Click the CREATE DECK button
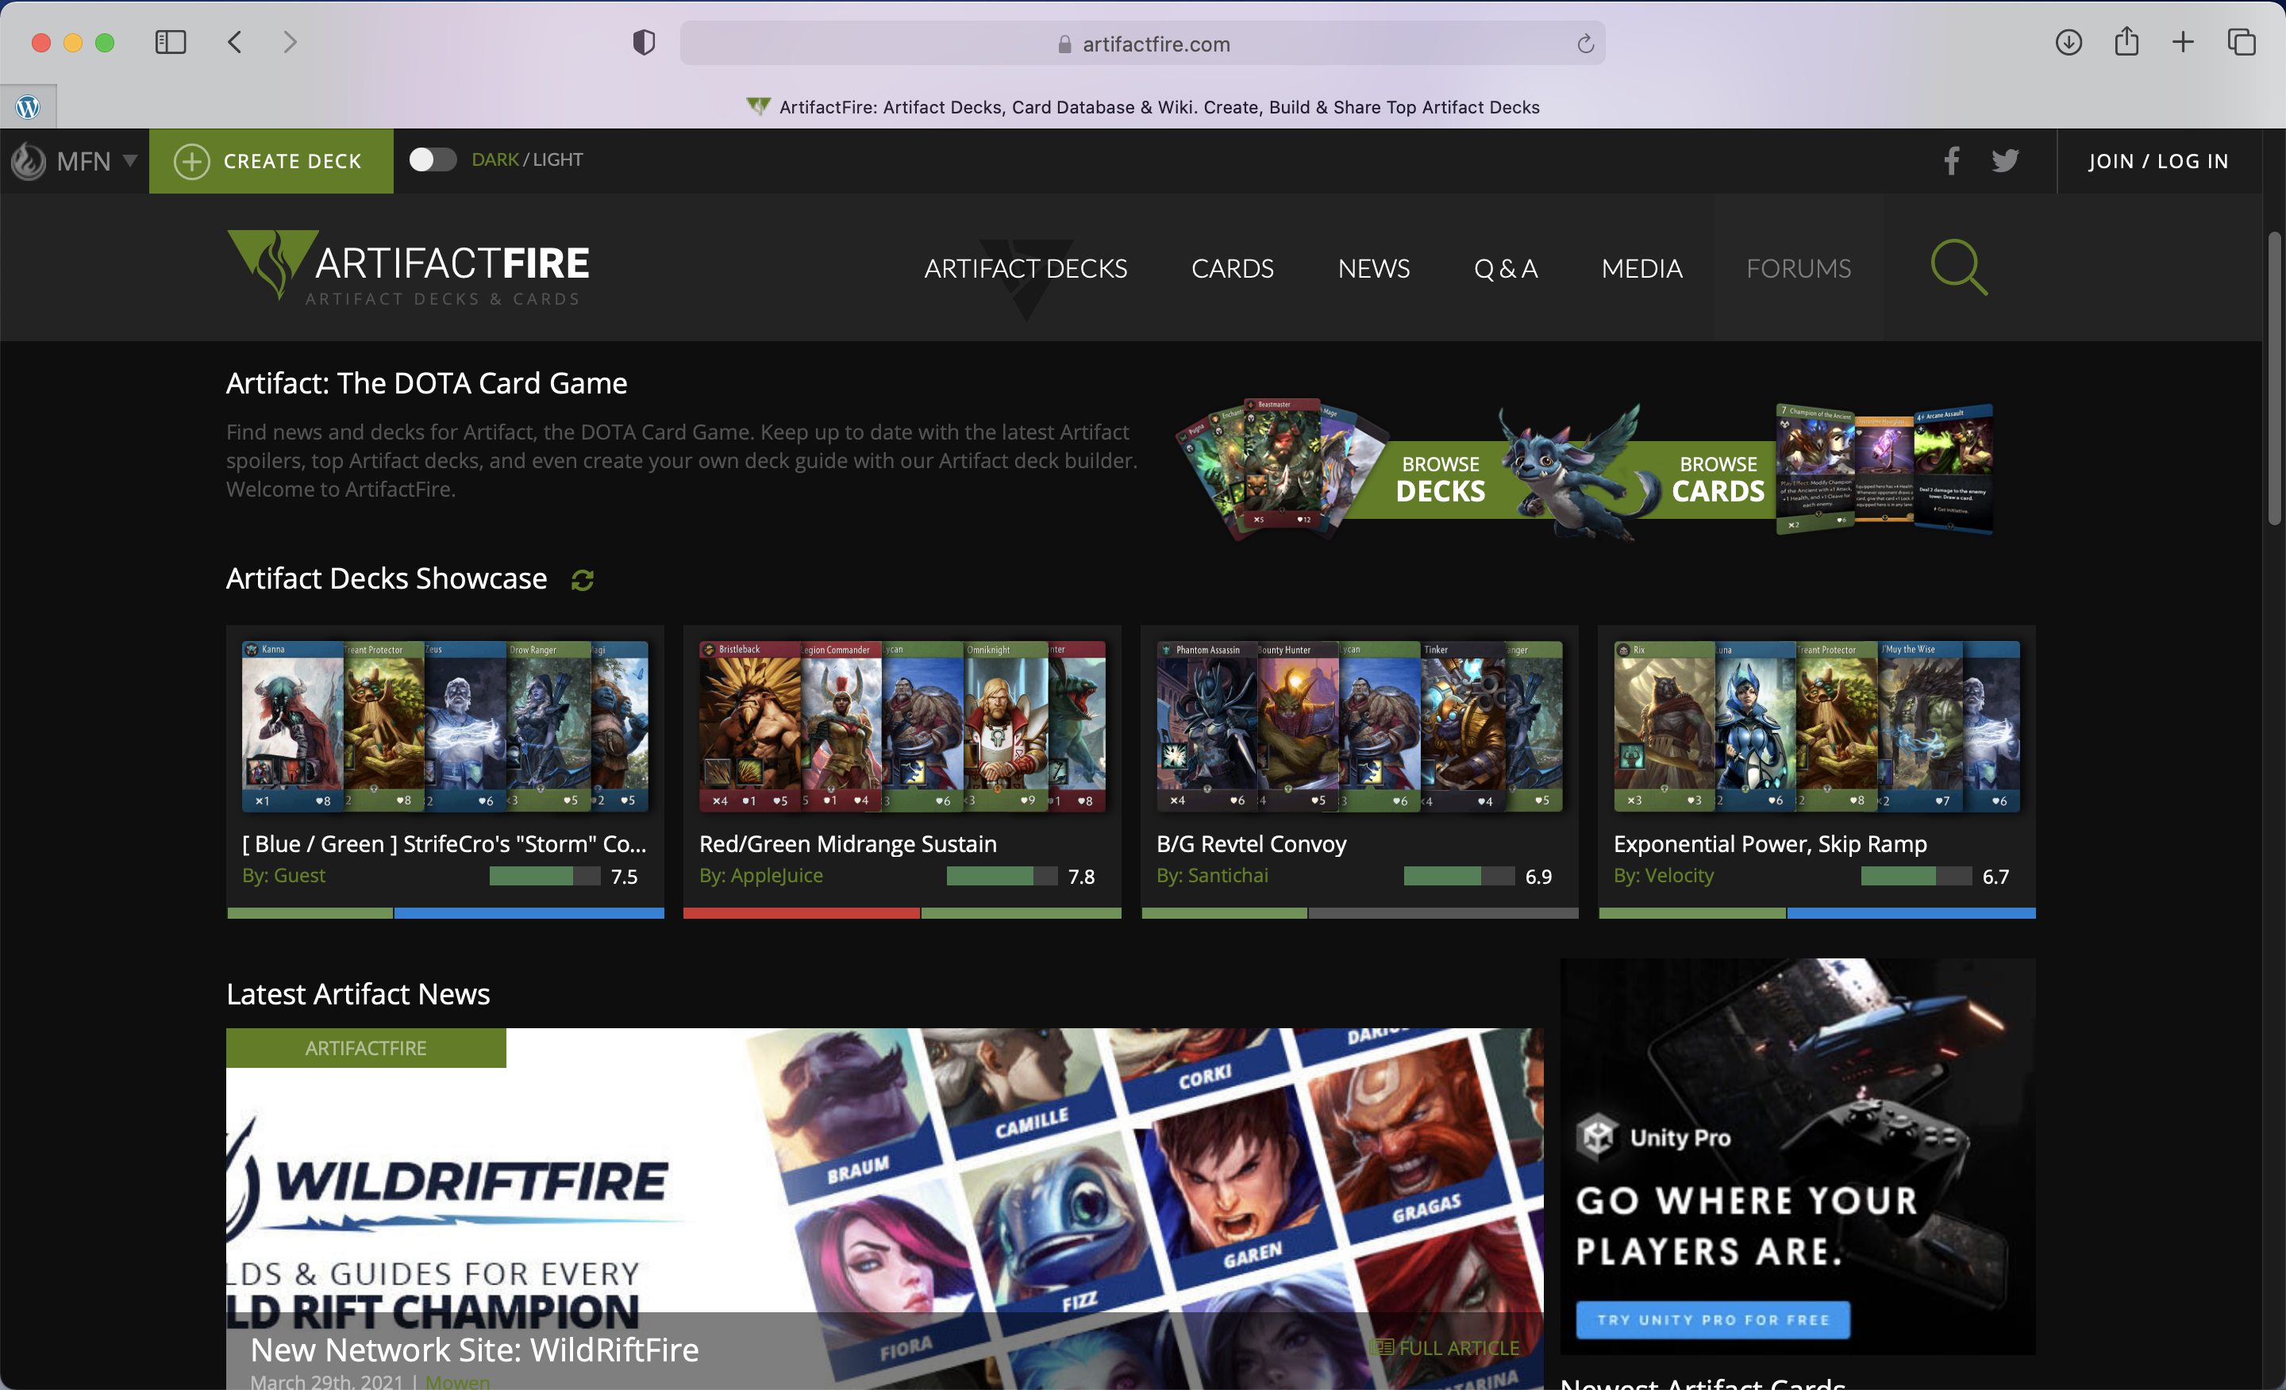 tap(271, 160)
